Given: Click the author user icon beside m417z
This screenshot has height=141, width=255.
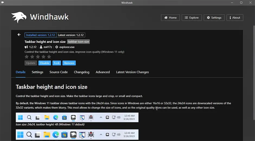Looking at the screenshot, I should pos(41,47).
